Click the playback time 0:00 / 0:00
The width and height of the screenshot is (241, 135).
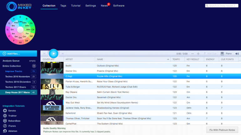click(182, 54)
